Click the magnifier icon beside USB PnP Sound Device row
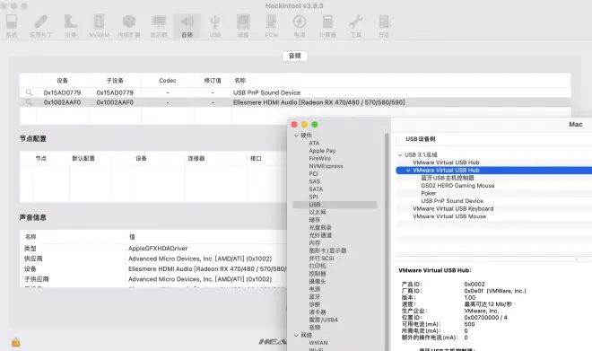592x351 pixels. pyautogui.click(x=29, y=92)
